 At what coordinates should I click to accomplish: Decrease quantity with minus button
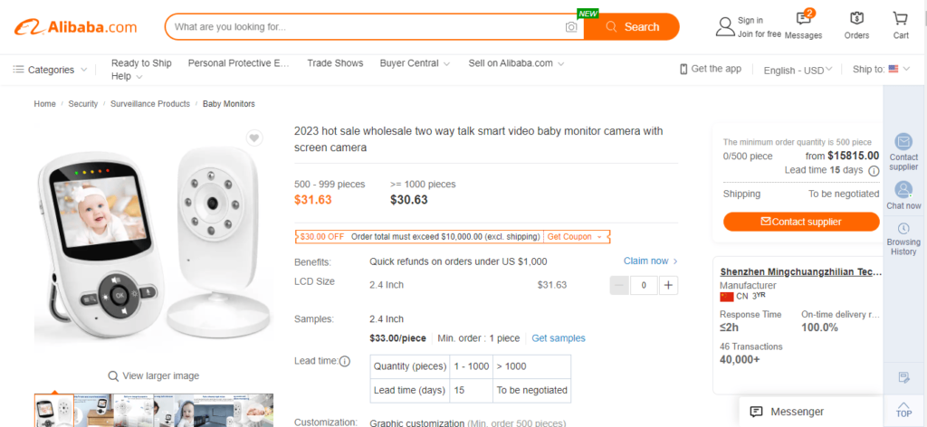619,285
